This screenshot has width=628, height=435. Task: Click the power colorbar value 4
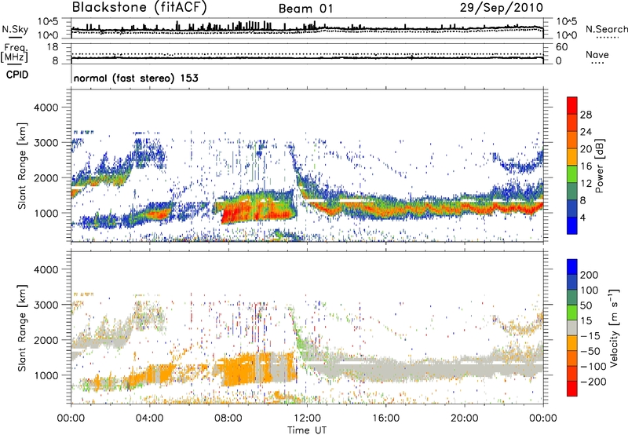point(582,218)
